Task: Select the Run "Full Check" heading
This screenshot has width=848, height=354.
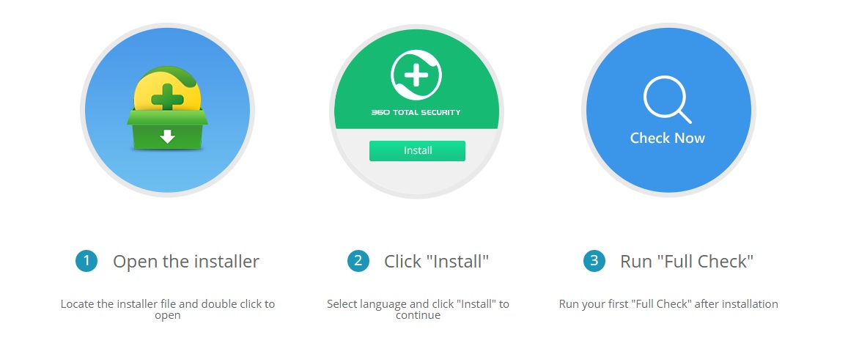Action: (x=687, y=262)
